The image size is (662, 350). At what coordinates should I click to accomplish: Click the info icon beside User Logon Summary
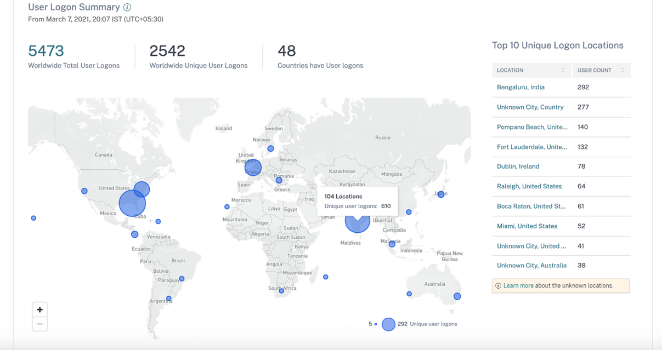tap(127, 8)
